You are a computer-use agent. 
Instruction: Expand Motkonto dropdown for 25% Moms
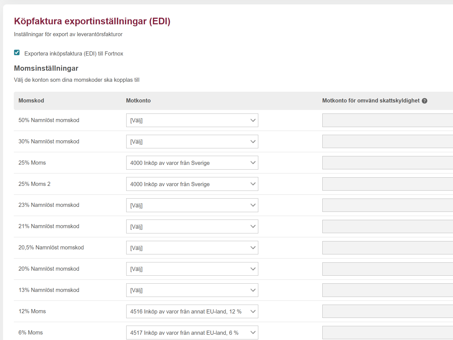pos(192,163)
